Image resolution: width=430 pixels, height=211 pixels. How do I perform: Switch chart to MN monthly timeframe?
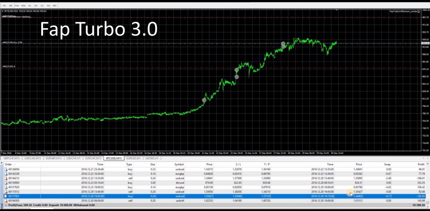[55, 5]
